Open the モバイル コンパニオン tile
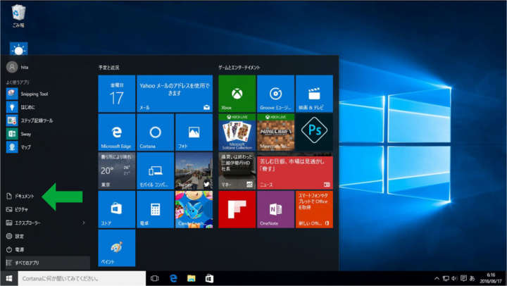The height and width of the screenshot is (286, 507). pos(155,170)
